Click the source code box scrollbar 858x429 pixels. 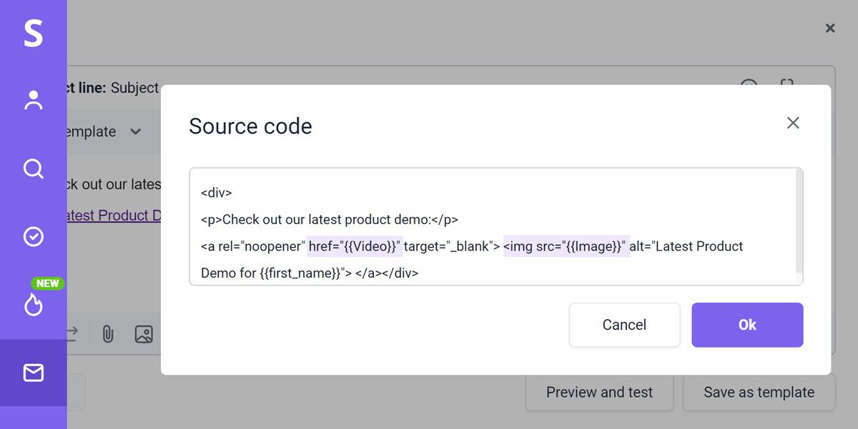[799, 221]
